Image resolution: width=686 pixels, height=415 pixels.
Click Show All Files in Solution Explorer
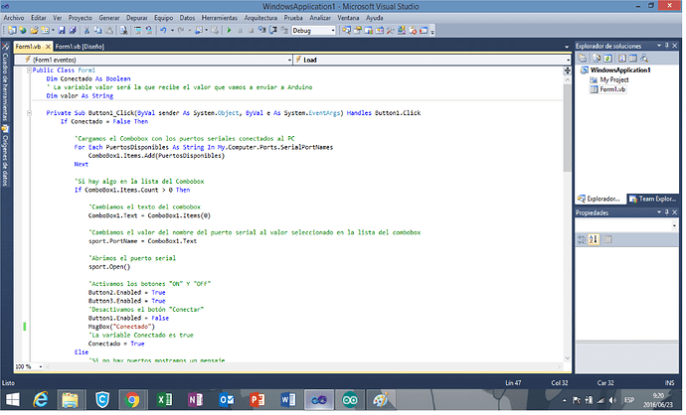[x=597, y=59]
